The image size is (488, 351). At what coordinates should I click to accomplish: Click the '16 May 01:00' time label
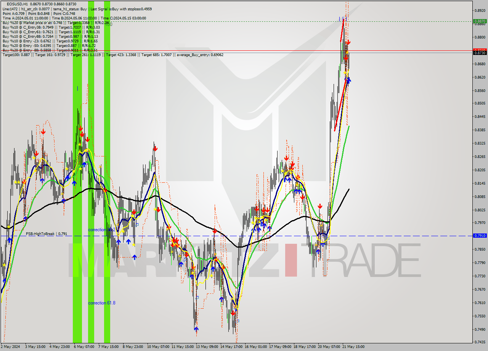[x=255, y=347]
